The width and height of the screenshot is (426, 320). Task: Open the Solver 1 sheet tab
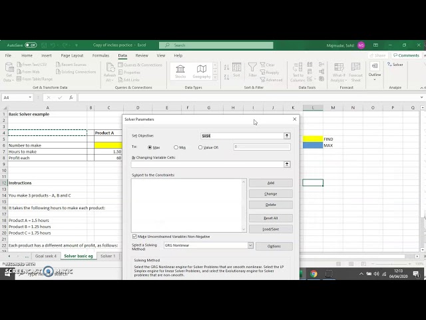[108, 256]
